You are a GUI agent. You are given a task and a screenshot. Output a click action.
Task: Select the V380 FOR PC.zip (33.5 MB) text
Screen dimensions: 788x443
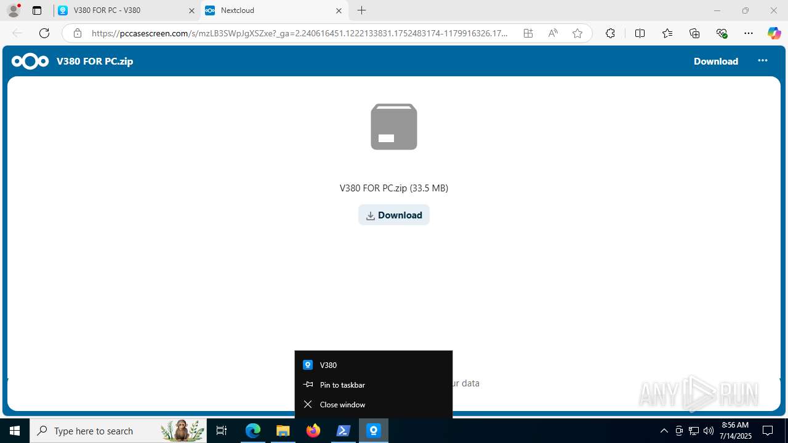394,188
